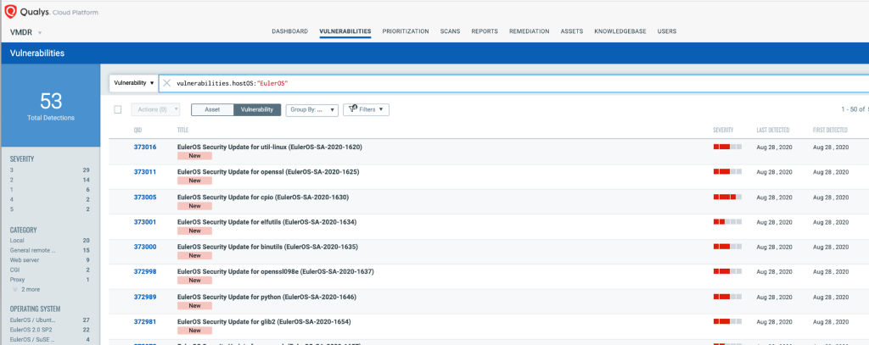Click the Qualys shield logo
Screen dimensions: 869x345
10,12
